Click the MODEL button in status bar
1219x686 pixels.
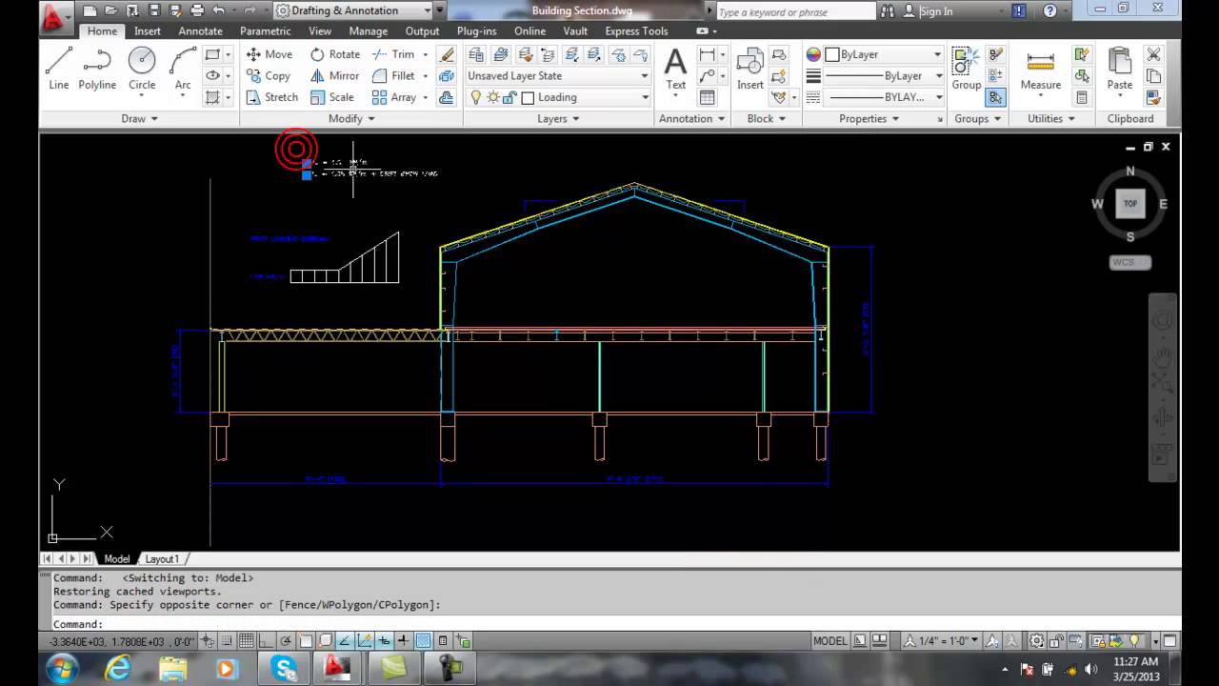pos(829,641)
